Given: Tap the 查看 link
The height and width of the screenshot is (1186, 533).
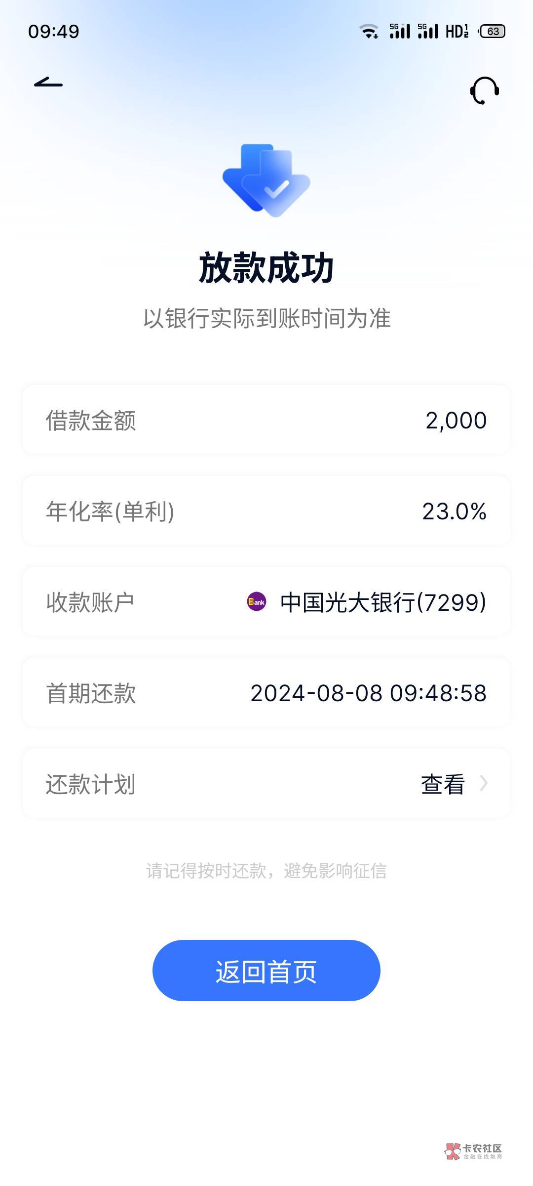Looking at the screenshot, I should [x=443, y=784].
